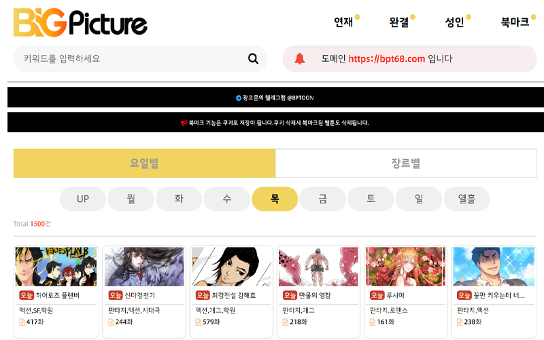544x340 pixels.
Task: Open the 연재 menu
Action: (x=343, y=22)
